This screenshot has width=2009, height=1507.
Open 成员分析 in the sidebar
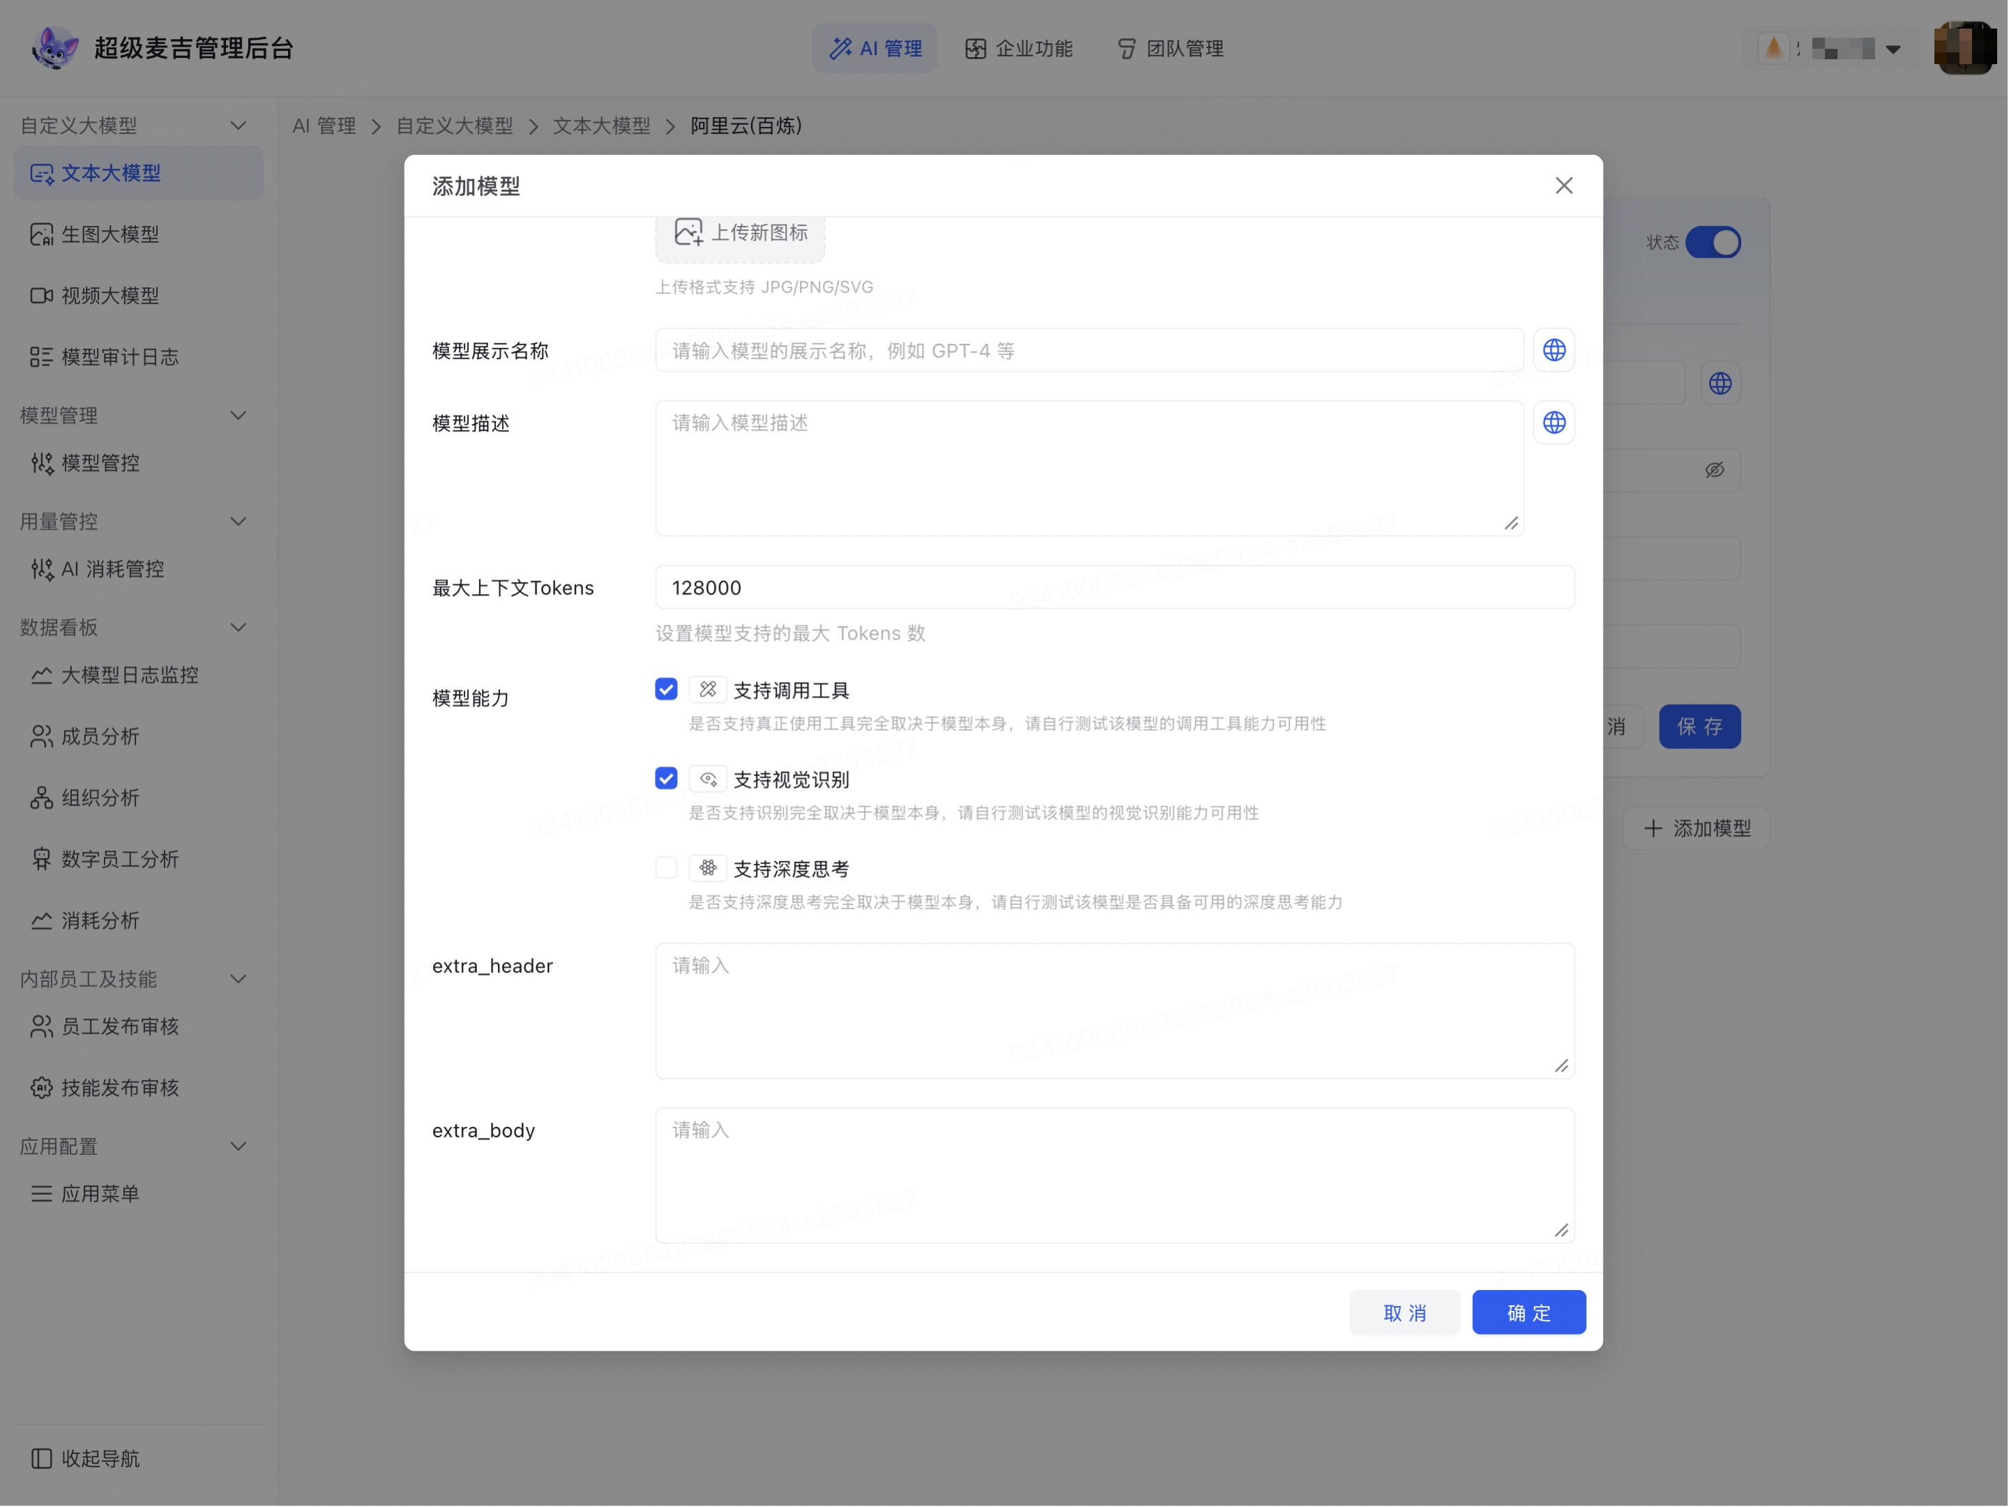[x=138, y=736]
